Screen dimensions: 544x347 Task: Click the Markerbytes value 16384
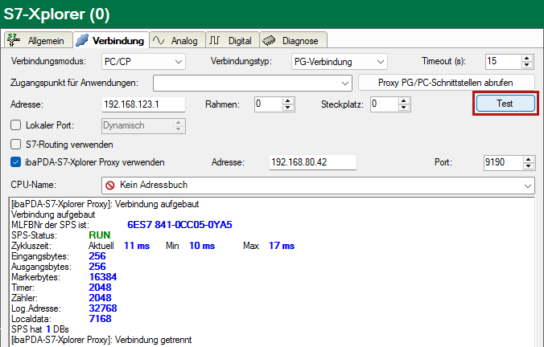pyautogui.click(x=103, y=277)
